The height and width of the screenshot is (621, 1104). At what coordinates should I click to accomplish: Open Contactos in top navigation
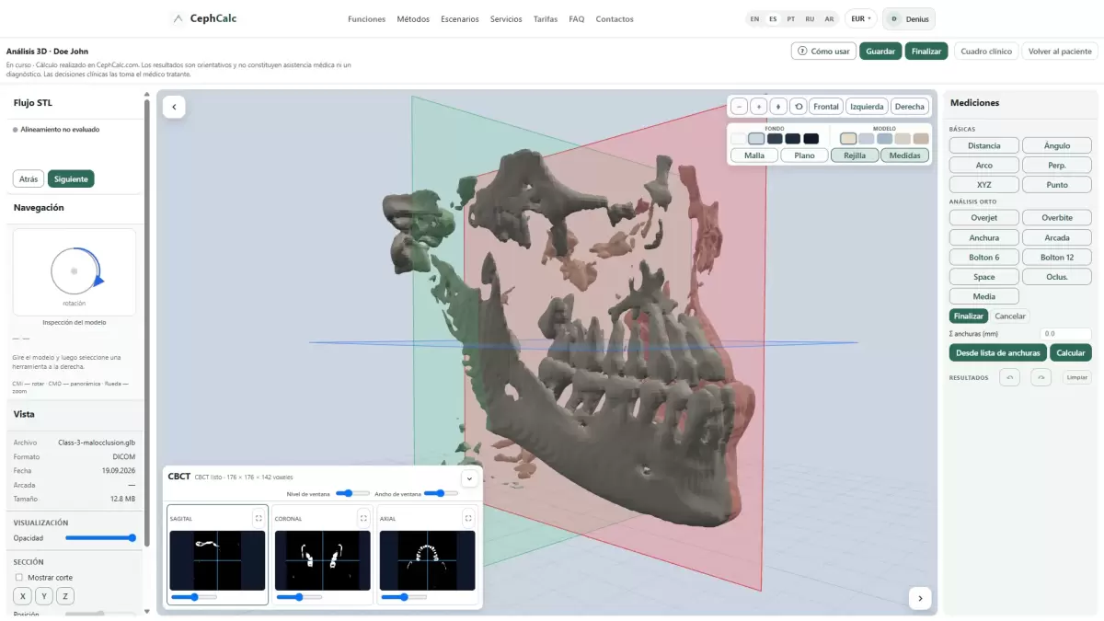pyautogui.click(x=615, y=19)
